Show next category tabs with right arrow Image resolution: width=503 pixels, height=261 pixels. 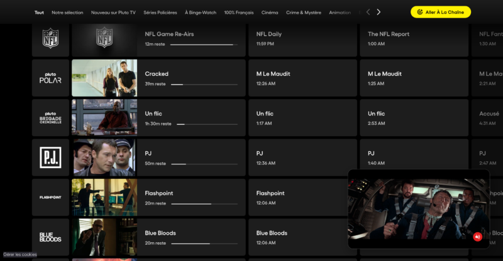379,12
